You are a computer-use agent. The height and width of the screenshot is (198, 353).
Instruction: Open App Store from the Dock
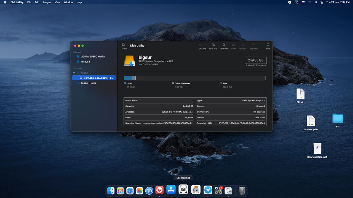tap(171, 189)
